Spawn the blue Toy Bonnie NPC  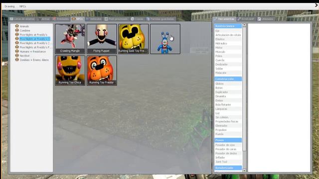tap(165, 39)
